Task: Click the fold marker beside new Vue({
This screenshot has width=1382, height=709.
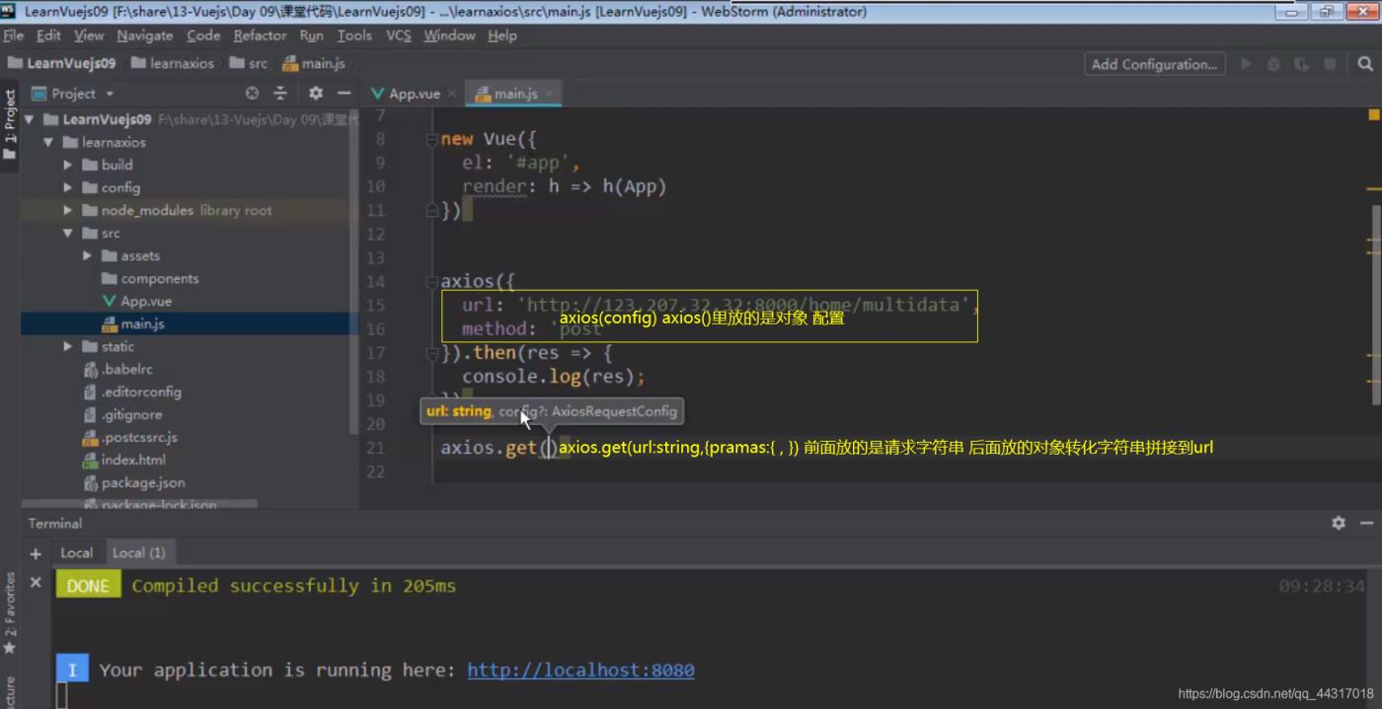Action: (x=431, y=139)
